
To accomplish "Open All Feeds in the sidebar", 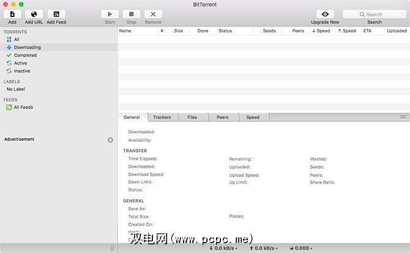I will [59, 107].
